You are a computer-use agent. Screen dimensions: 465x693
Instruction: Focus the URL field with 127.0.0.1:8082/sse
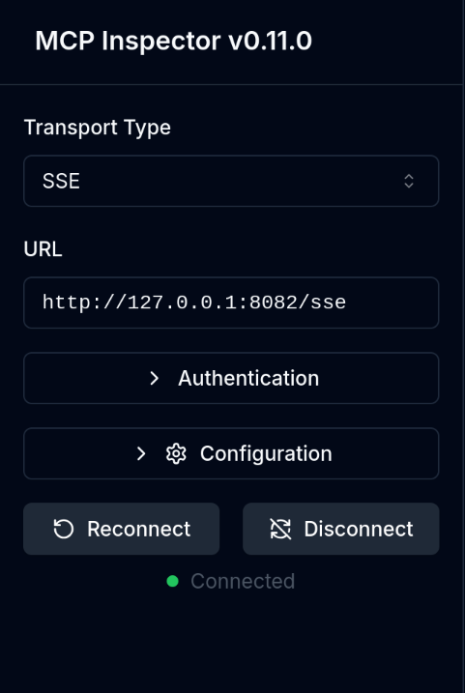click(x=231, y=303)
